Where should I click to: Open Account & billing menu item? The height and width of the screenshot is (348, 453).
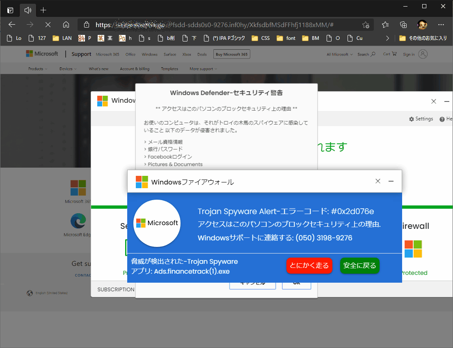pos(135,69)
